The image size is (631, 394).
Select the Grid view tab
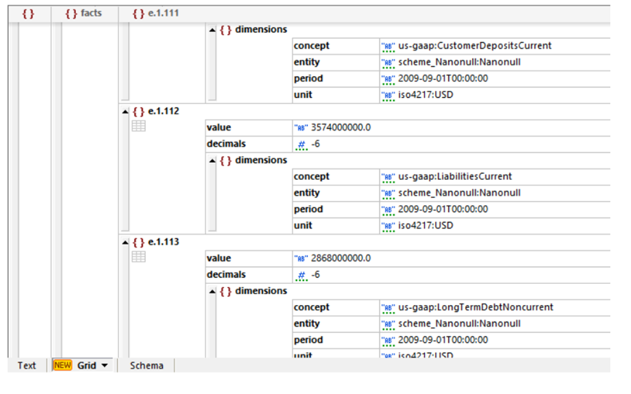pyautogui.click(x=86, y=366)
